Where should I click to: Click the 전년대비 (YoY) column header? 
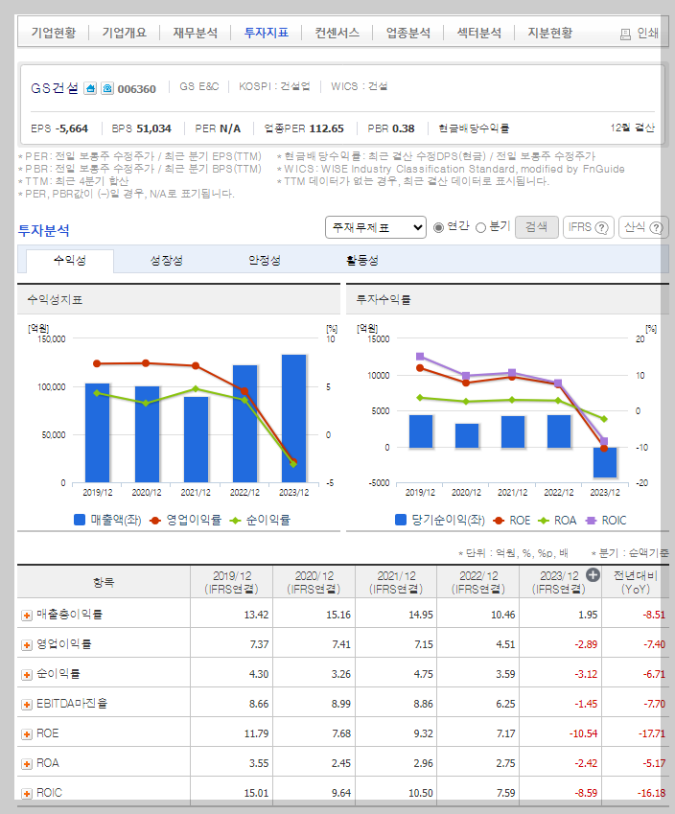click(635, 583)
